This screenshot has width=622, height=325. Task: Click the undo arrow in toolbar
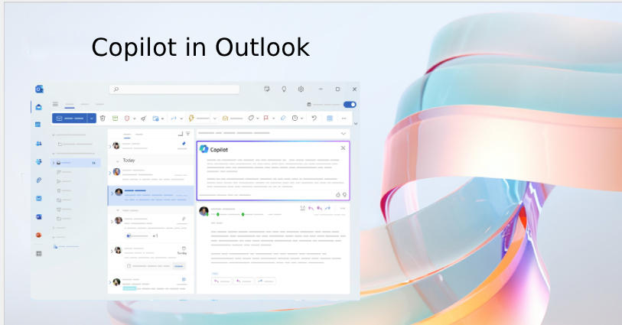click(314, 119)
